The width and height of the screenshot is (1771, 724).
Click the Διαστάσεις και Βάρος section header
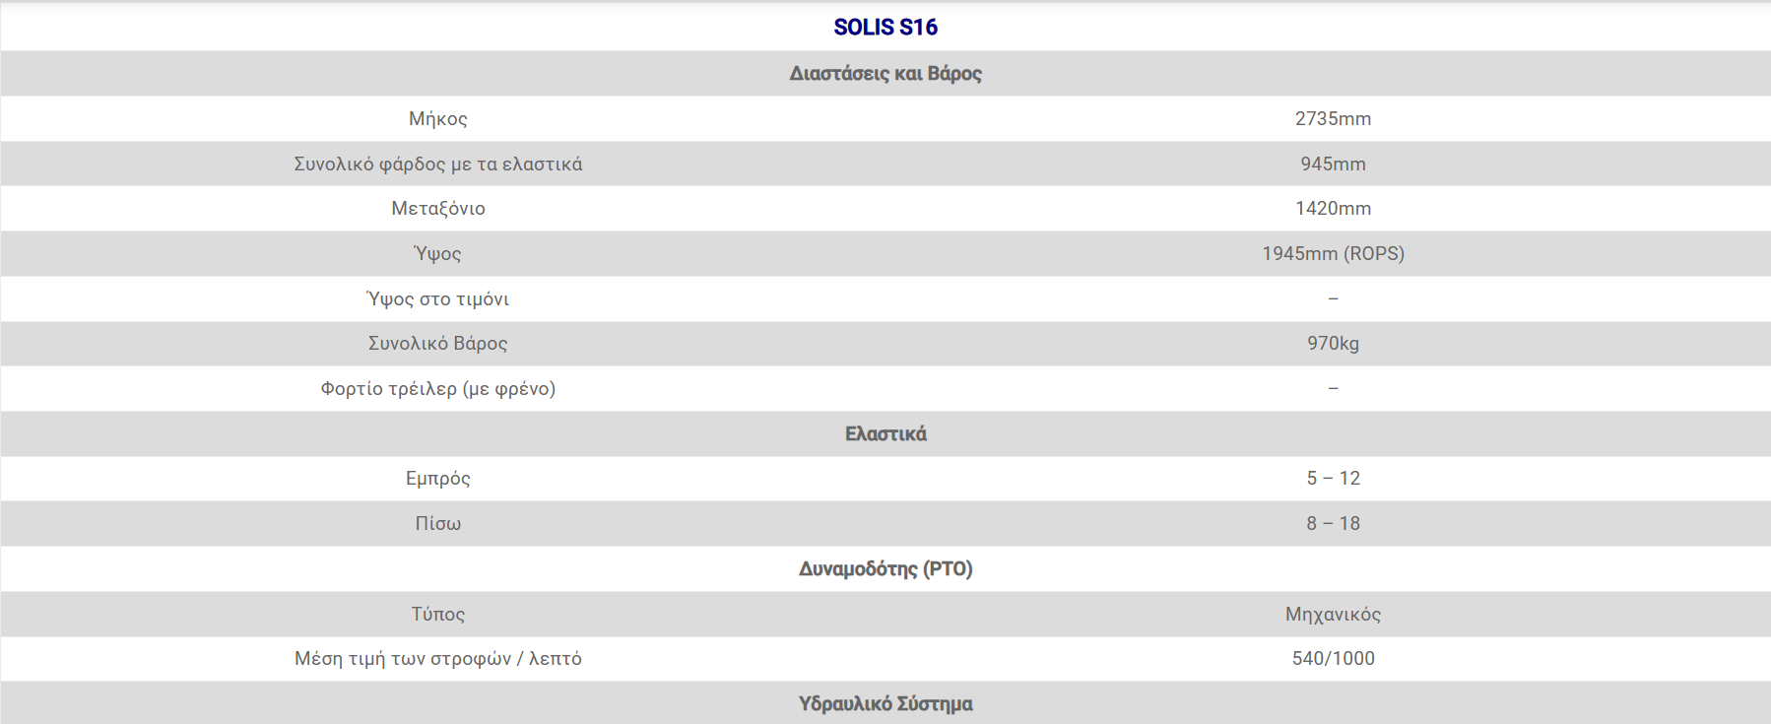885,74
